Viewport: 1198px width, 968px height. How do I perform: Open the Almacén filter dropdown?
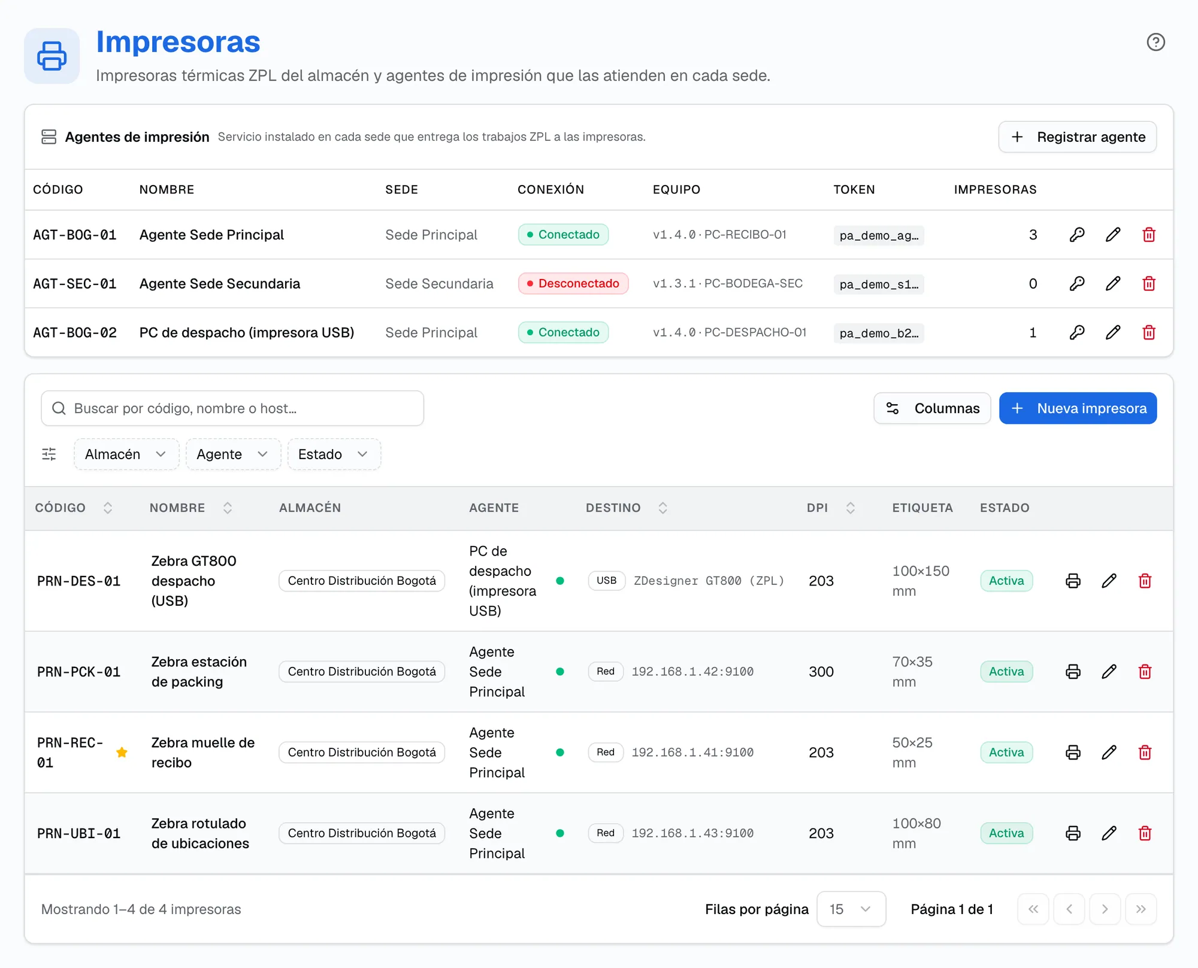click(126, 454)
